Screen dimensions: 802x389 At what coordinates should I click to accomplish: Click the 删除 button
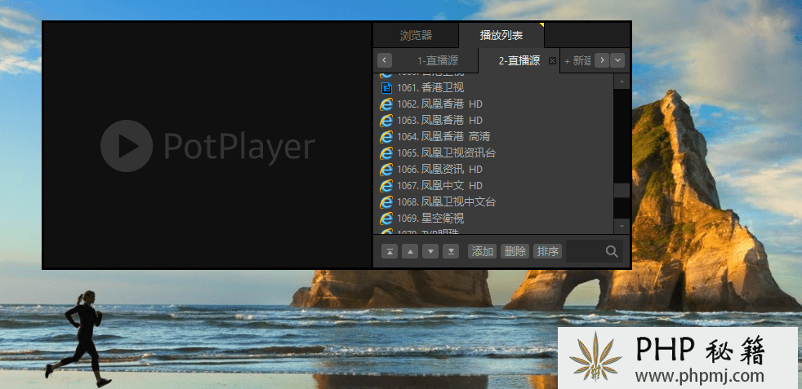(515, 251)
